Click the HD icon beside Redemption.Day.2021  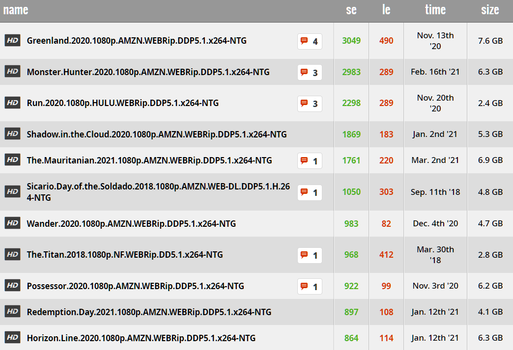[x=12, y=312]
